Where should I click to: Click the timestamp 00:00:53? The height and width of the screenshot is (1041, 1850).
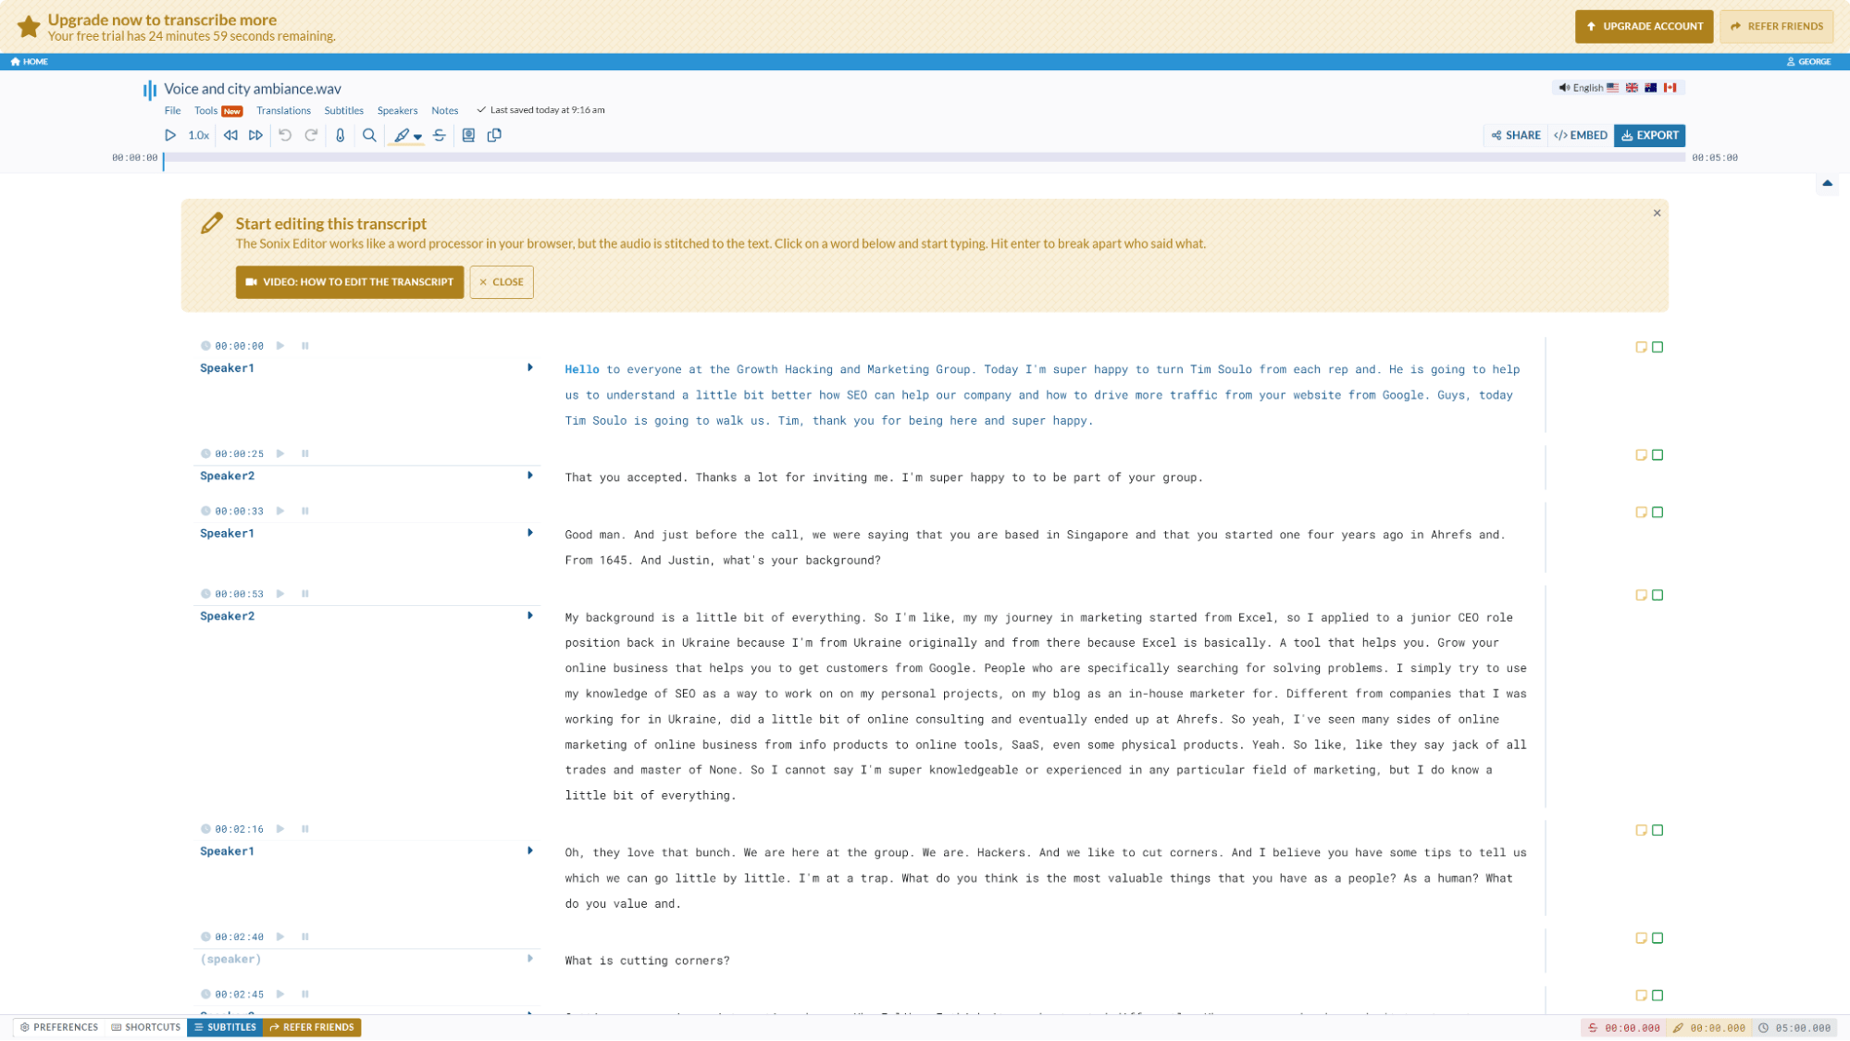coord(239,593)
